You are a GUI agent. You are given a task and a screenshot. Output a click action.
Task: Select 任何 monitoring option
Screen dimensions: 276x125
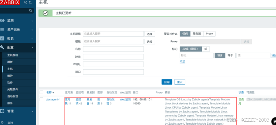click(x=185, y=34)
